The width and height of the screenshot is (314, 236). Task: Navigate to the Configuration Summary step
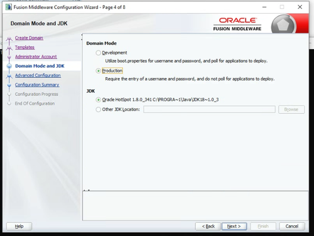tap(37, 85)
